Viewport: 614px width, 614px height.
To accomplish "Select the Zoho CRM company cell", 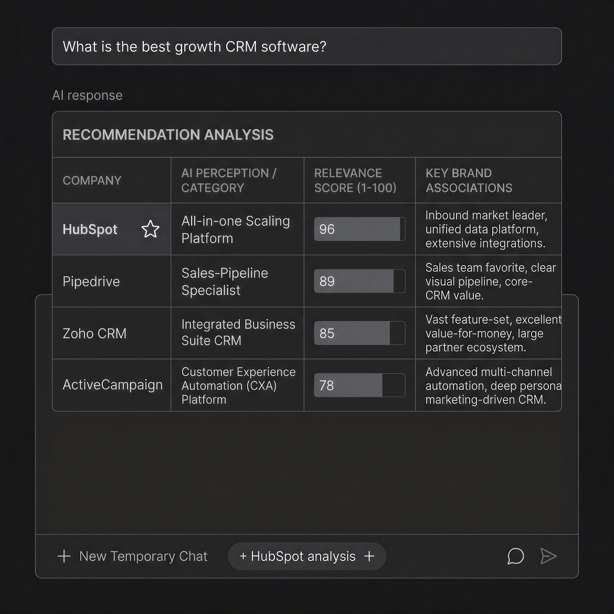I will point(112,333).
